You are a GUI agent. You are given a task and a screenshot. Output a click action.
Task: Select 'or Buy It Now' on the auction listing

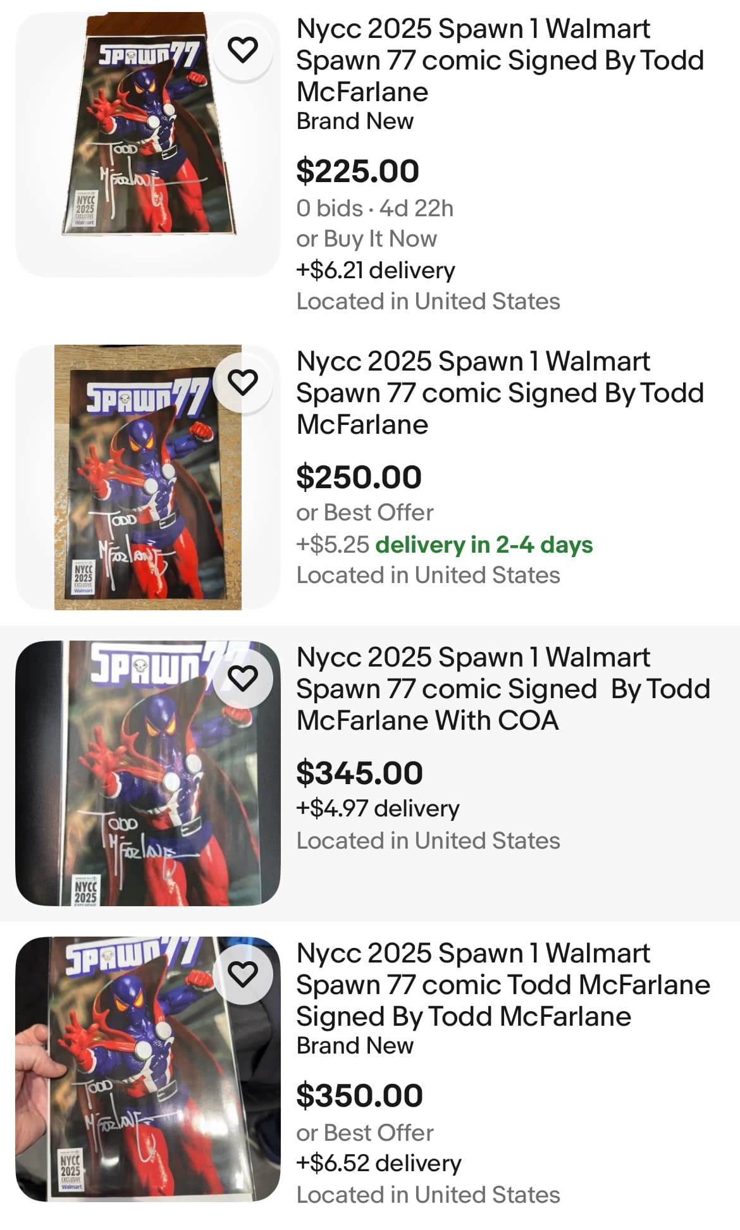367,239
